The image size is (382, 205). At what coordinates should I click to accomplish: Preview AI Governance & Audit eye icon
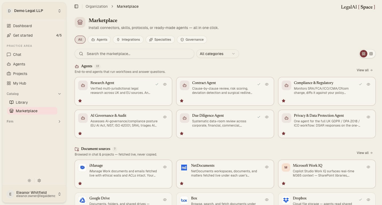tap(165, 117)
